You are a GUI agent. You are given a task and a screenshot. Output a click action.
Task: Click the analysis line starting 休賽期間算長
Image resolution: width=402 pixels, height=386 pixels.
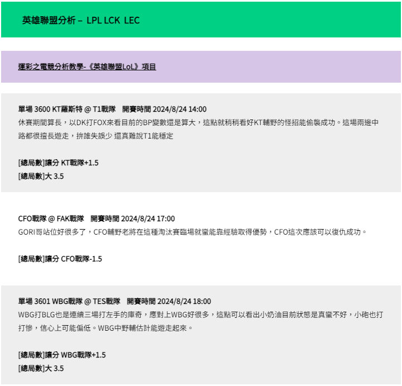(x=198, y=122)
